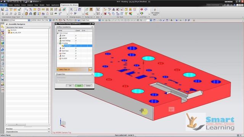Click the second left resource bar icon

(x=3, y=32)
